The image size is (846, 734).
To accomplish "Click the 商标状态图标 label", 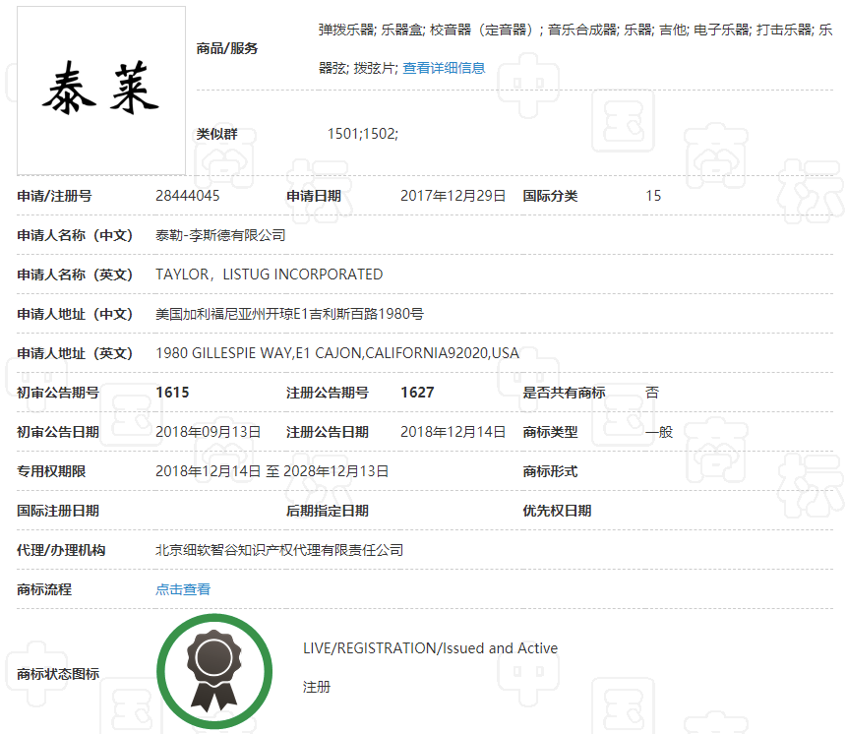I will pyautogui.click(x=58, y=674).
